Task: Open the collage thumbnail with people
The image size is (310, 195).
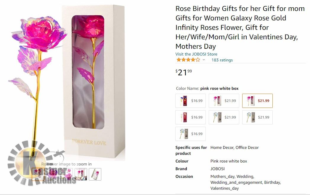Action: (81, 174)
